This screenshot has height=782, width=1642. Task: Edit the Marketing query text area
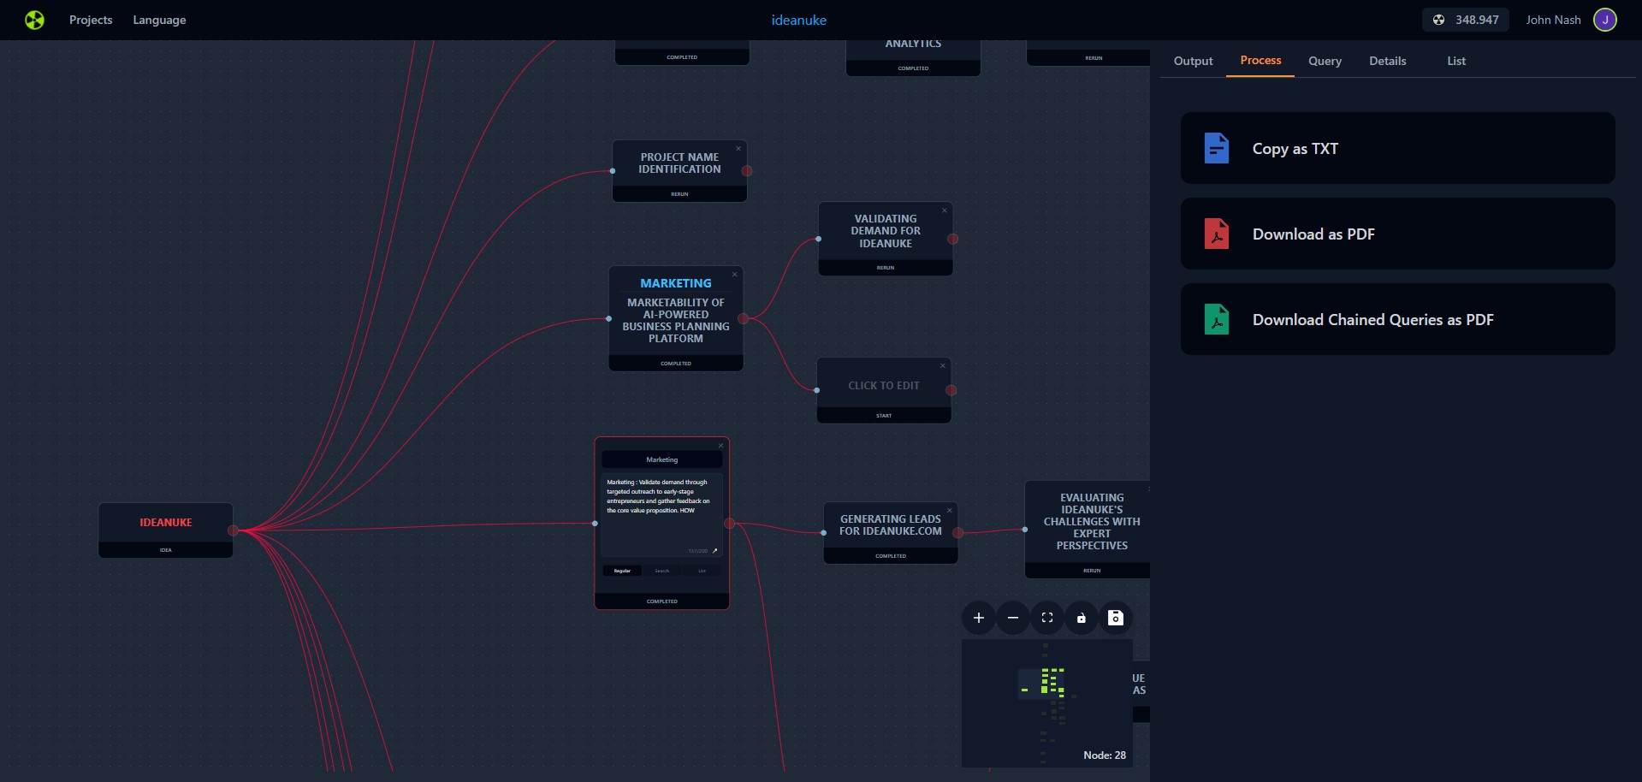click(x=662, y=514)
